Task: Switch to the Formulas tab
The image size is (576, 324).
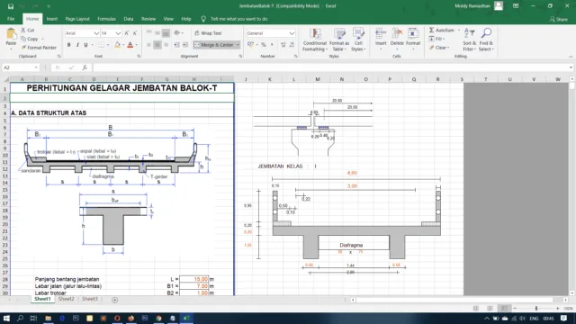Action: pos(106,19)
